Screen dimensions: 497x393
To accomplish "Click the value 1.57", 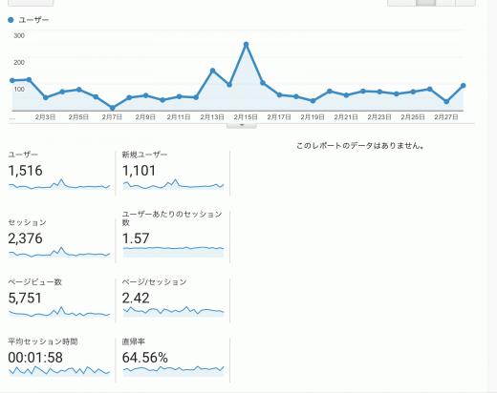I will (136, 238).
